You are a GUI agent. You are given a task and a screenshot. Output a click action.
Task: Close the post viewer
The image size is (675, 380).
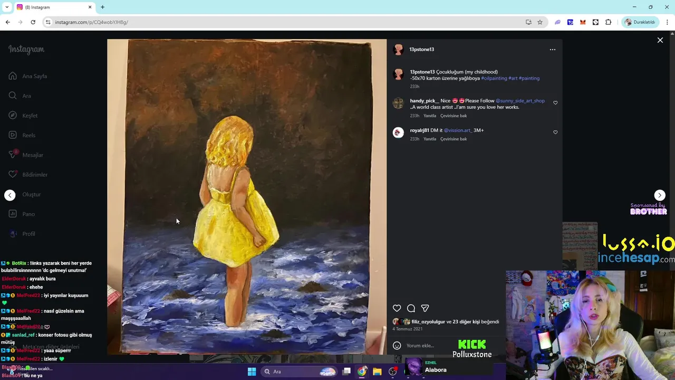click(x=660, y=40)
